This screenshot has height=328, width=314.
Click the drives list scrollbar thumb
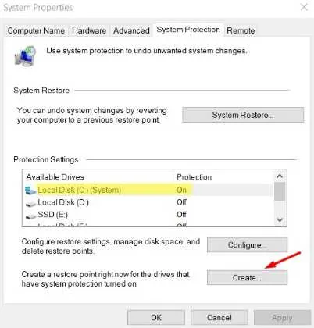coord(280,191)
